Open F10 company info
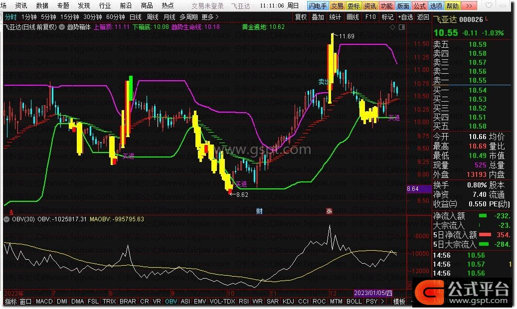The image size is (517, 309). point(370,17)
